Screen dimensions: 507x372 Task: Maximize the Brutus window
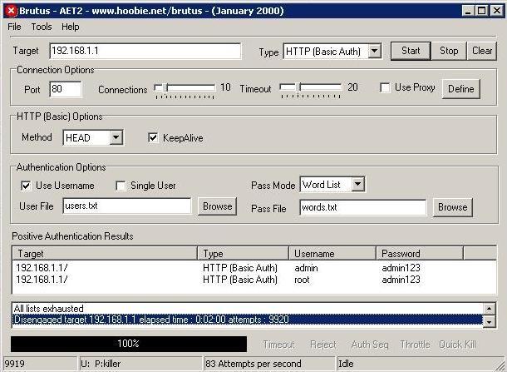click(x=481, y=11)
